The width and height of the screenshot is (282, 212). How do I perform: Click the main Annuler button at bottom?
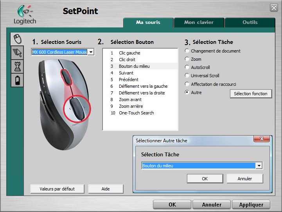tap(212, 205)
